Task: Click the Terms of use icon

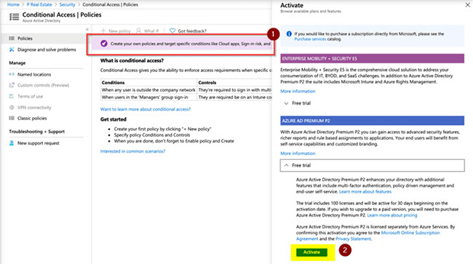Action: coord(12,96)
